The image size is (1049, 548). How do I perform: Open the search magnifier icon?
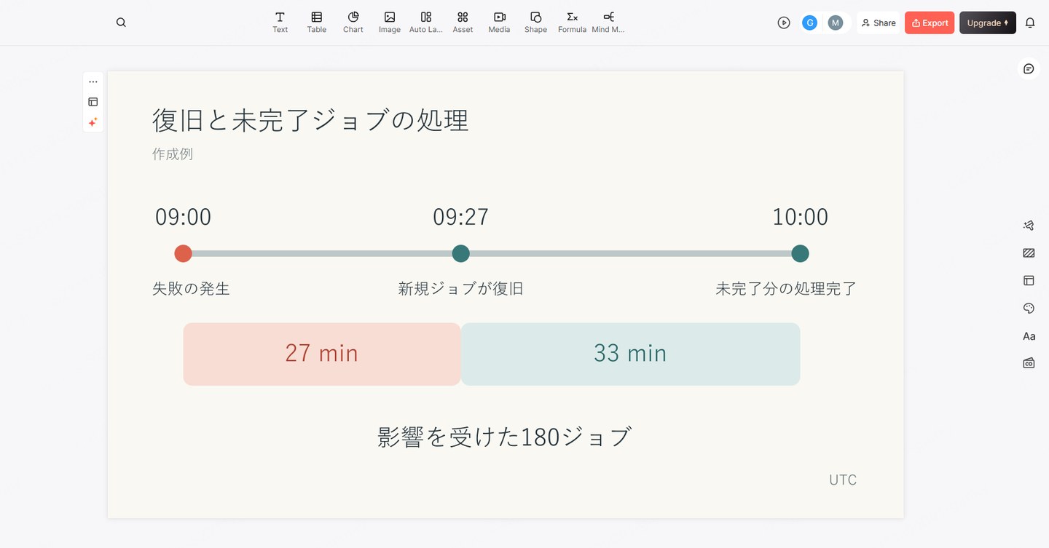[x=121, y=23]
